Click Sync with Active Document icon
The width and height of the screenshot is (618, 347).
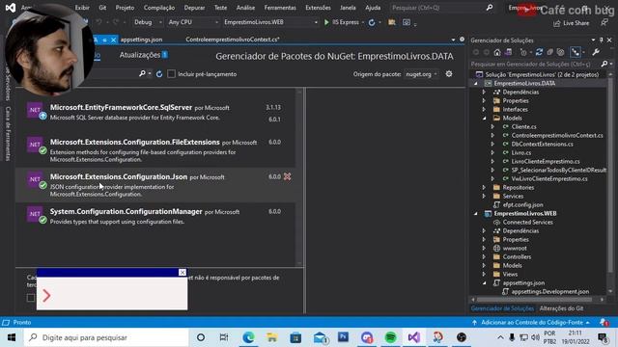pos(539,52)
